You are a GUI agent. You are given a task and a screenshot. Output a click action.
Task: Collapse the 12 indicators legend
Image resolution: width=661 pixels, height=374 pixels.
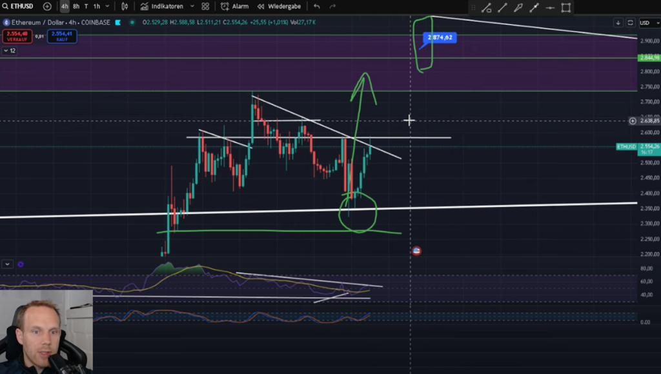tap(9, 50)
